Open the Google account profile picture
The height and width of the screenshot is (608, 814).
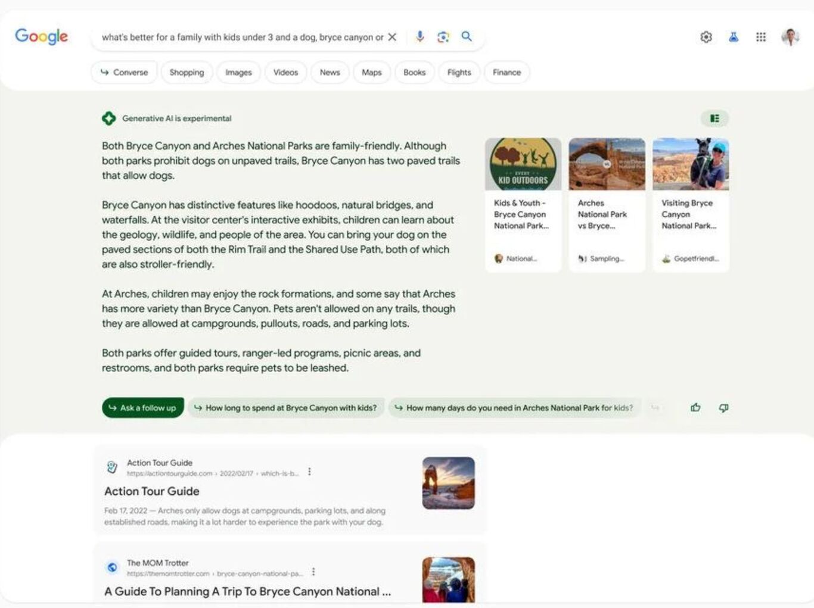(790, 37)
